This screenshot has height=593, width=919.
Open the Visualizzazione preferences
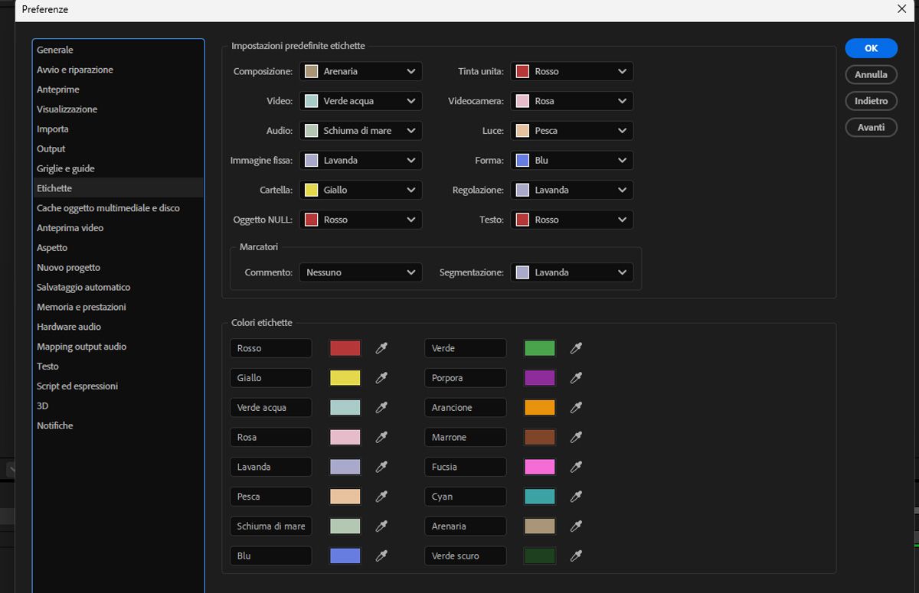(x=119, y=109)
